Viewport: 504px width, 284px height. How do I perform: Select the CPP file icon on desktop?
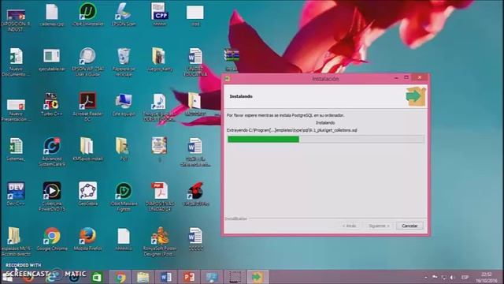160,14
